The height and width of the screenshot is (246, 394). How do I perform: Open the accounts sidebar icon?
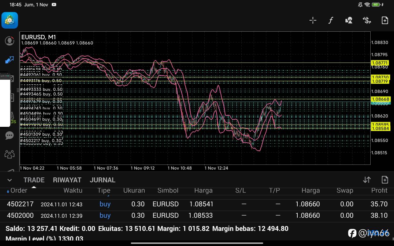[10, 41]
